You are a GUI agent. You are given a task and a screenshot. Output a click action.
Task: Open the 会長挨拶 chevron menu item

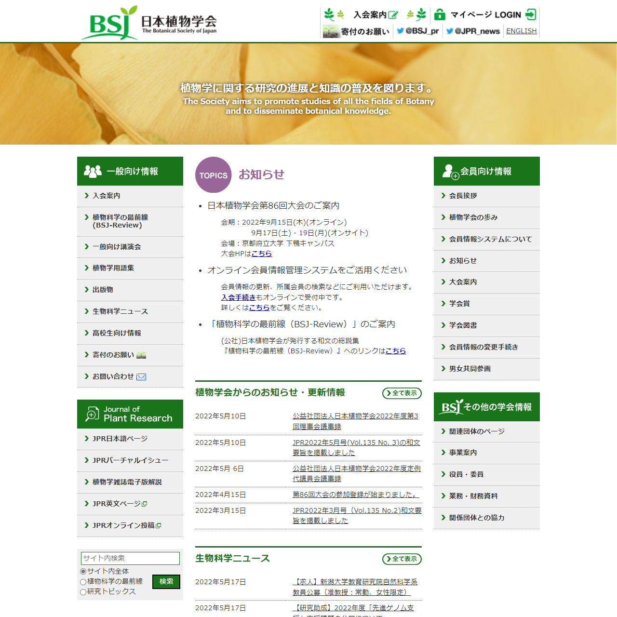click(463, 196)
